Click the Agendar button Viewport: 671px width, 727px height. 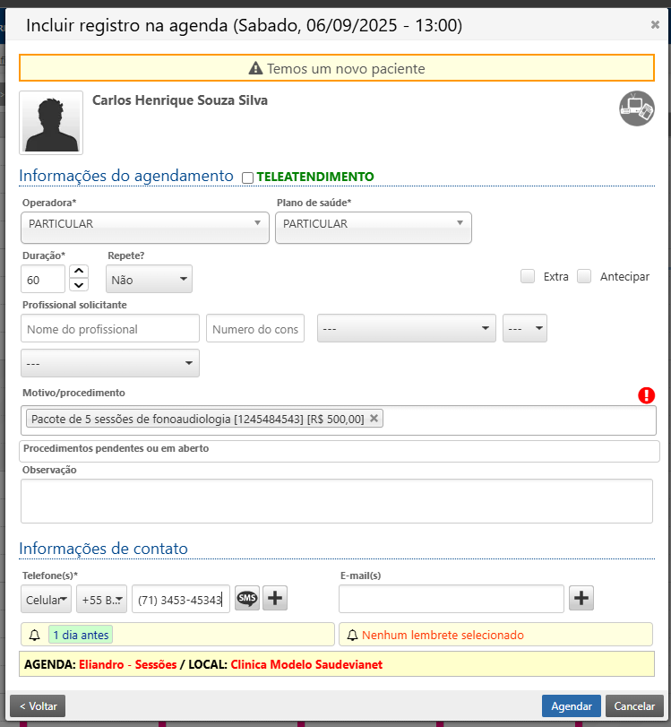(x=571, y=706)
